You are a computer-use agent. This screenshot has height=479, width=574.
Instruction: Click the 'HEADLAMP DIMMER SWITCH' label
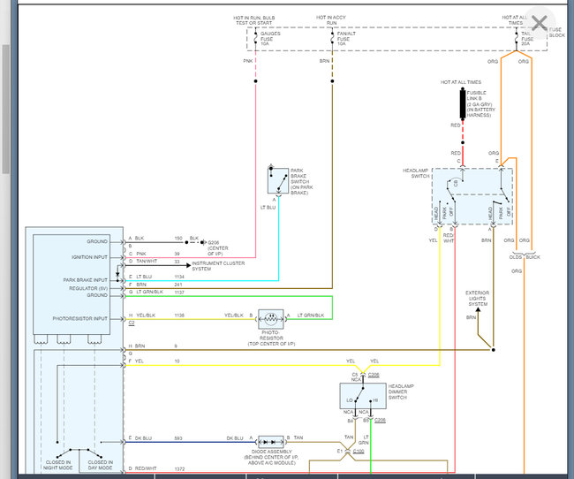coord(401,392)
